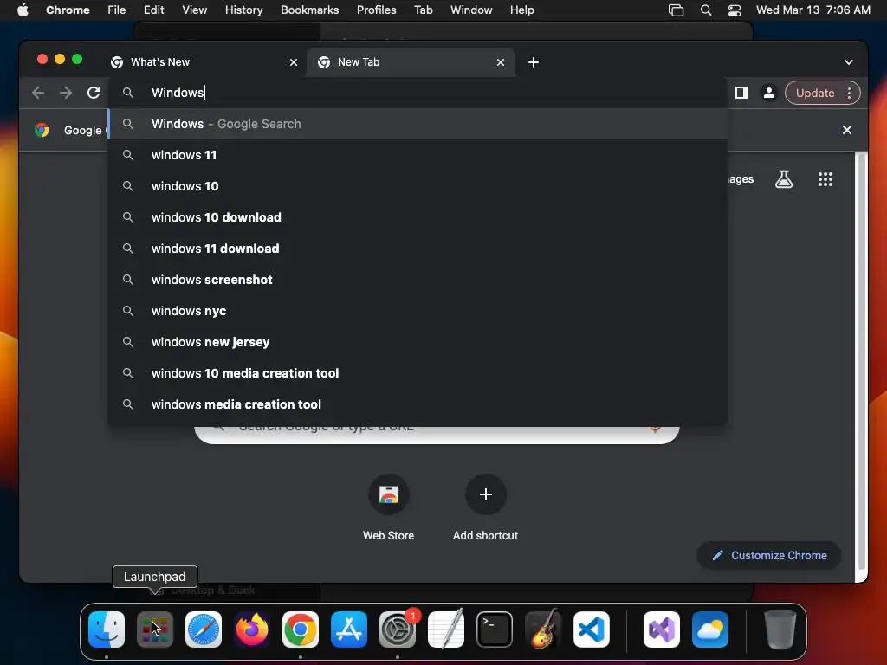Click the Chrome icon in the dock
Viewport: 887px width, 665px height.
point(301,629)
